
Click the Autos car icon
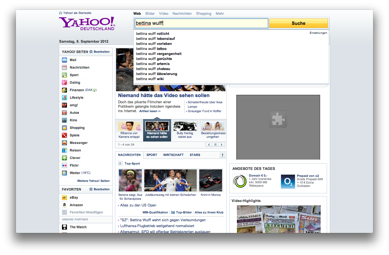click(64, 113)
